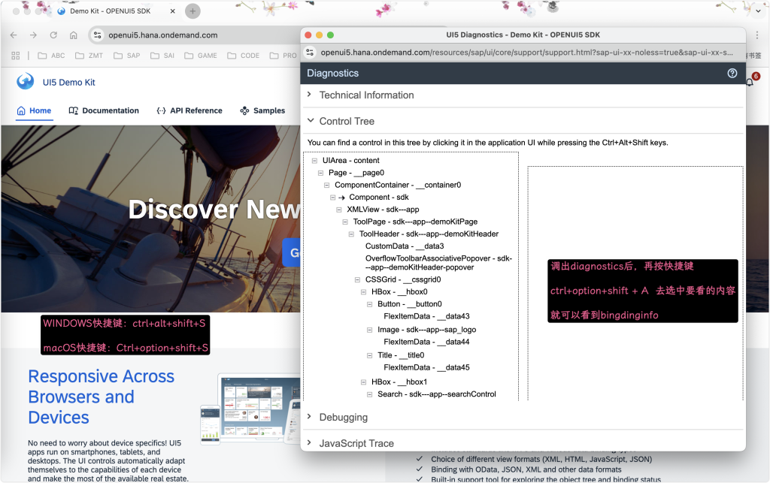
Task: Click the UI5 Demo Kit logo
Action: [26, 82]
